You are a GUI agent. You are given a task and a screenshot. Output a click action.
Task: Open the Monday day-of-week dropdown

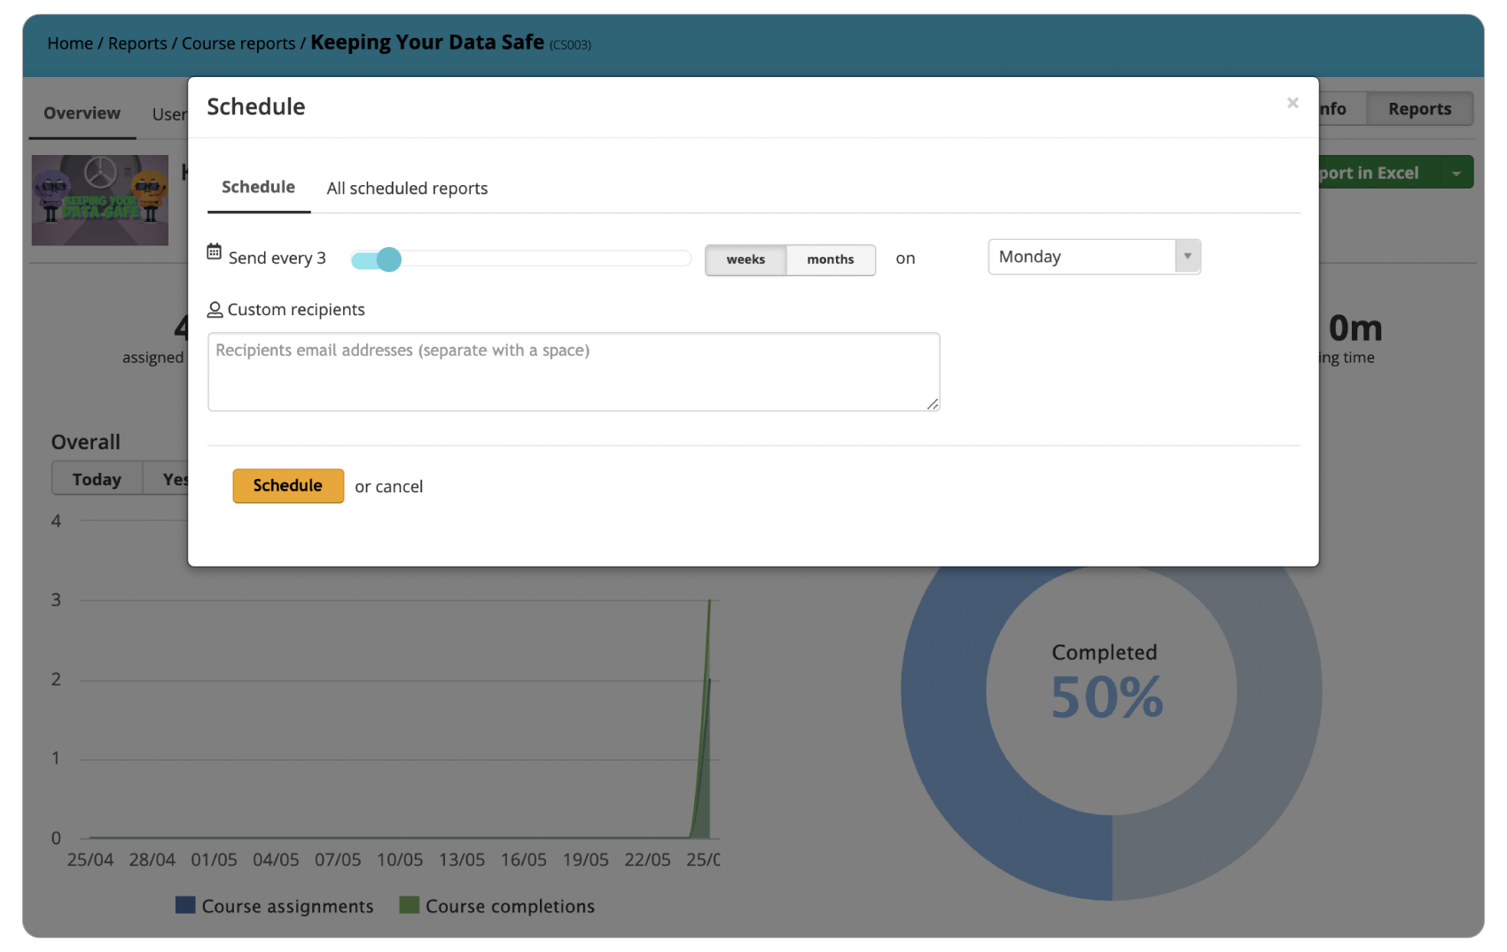(x=1094, y=257)
